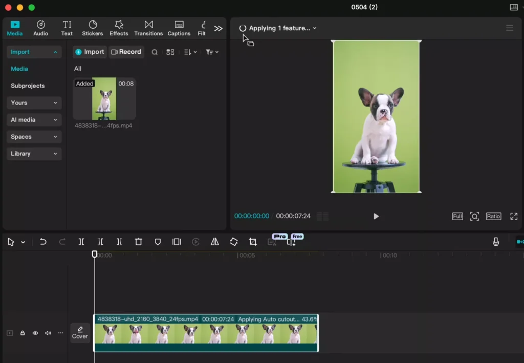Select the Crop tool

[x=253, y=242]
